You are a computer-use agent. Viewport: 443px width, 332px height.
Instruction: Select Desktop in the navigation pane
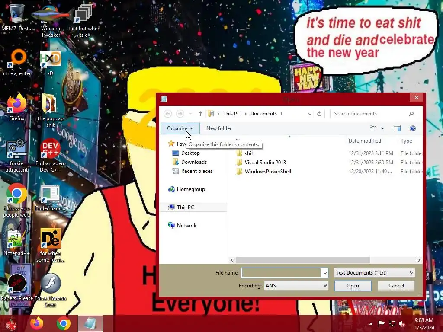(x=190, y=153)
